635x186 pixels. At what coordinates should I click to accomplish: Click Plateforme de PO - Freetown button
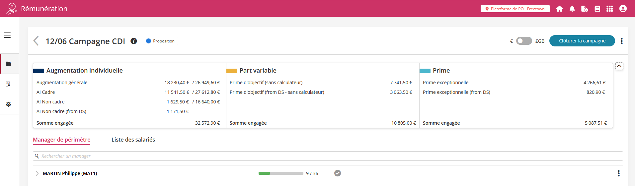point(515,9)
